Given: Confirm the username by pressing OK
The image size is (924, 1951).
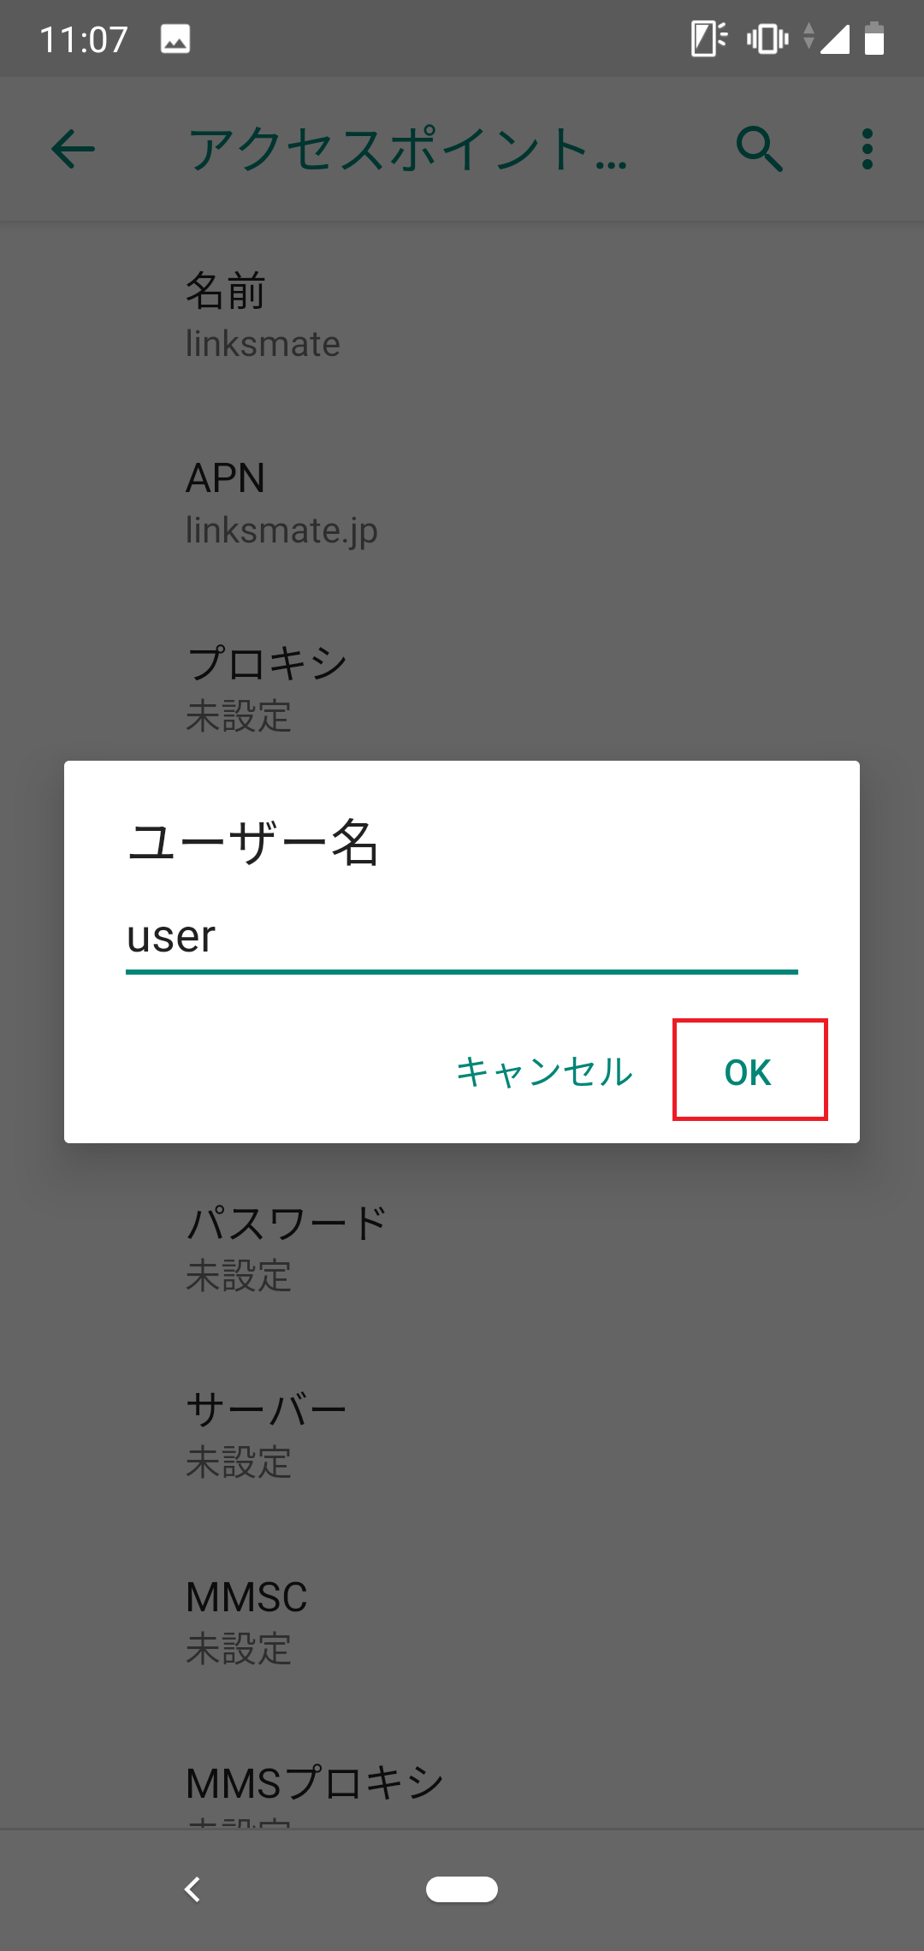Looking at the screenshot, I should 748,1071.
